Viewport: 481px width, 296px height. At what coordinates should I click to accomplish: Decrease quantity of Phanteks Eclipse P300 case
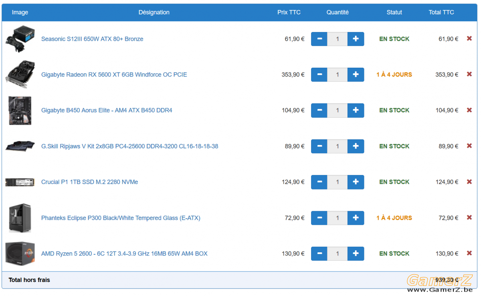(319, 218)
